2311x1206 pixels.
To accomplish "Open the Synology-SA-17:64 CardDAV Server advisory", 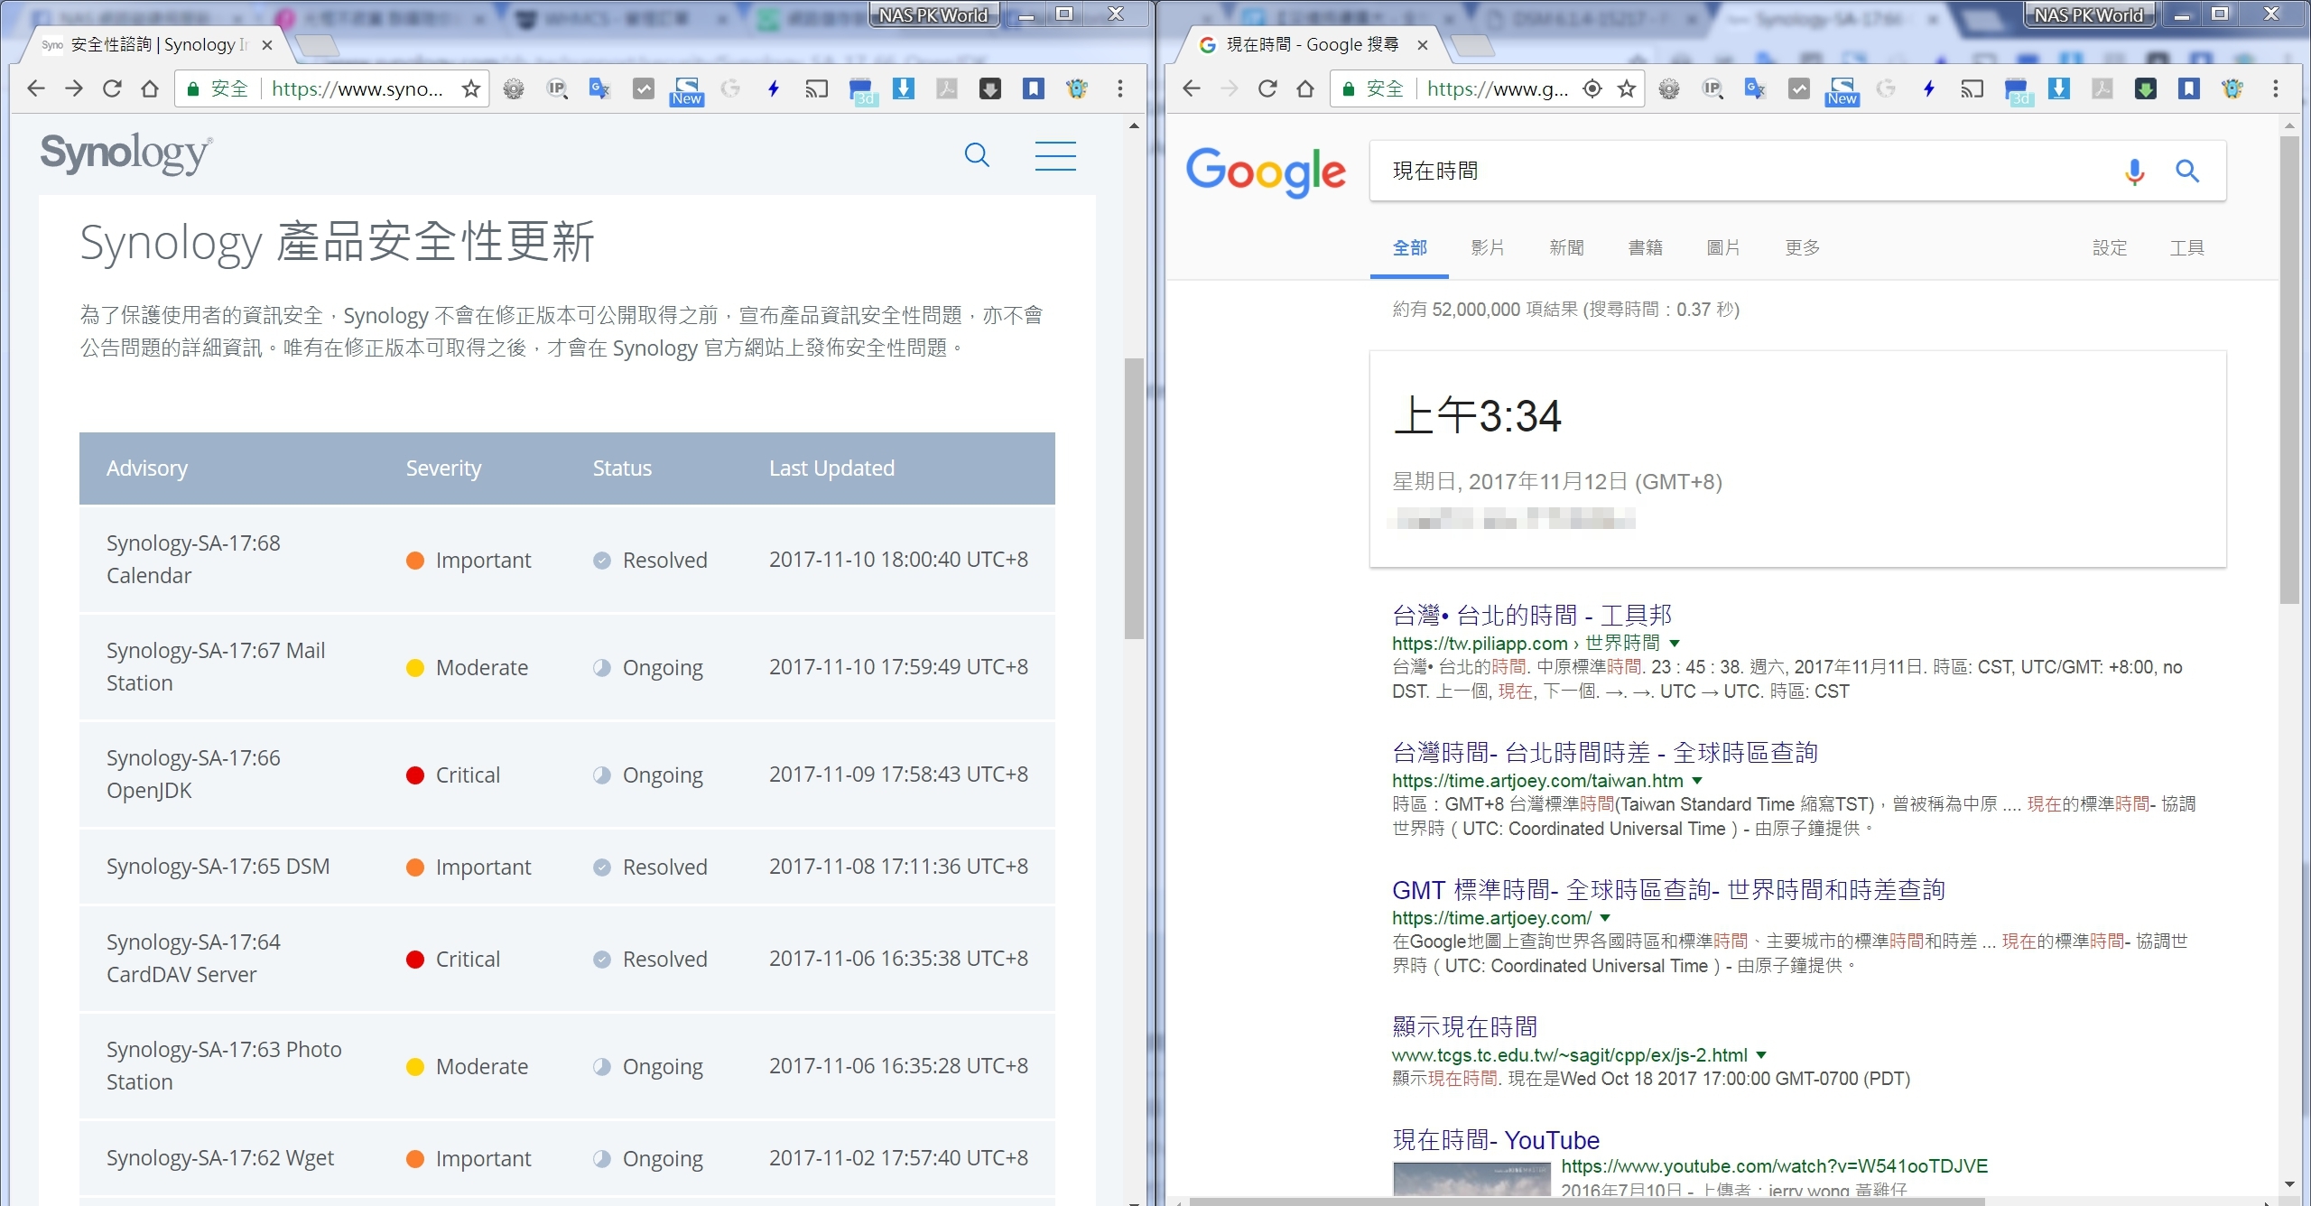I will 193,959.
